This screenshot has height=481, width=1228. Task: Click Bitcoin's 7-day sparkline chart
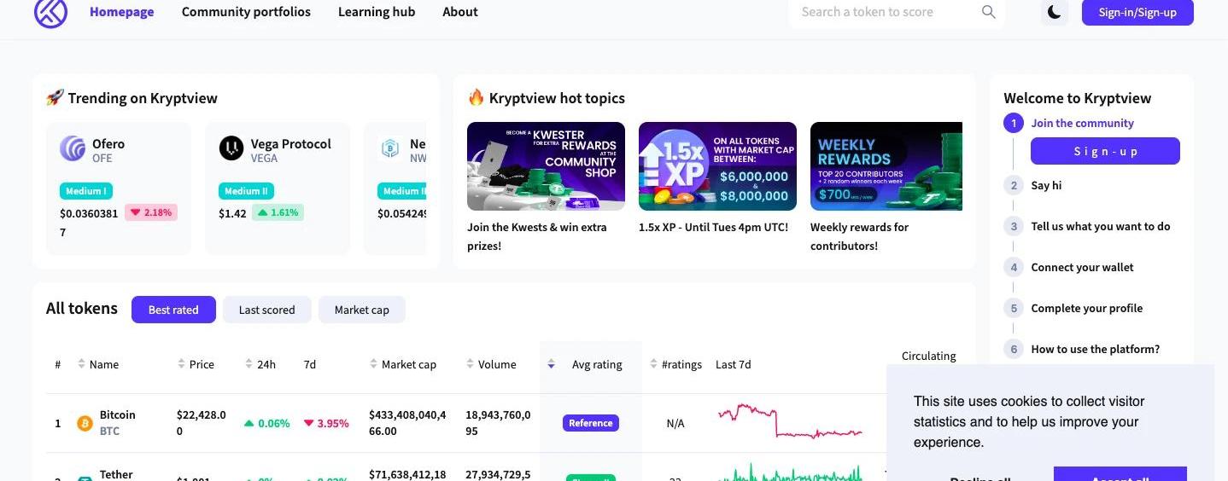click(x=790, y=421)
